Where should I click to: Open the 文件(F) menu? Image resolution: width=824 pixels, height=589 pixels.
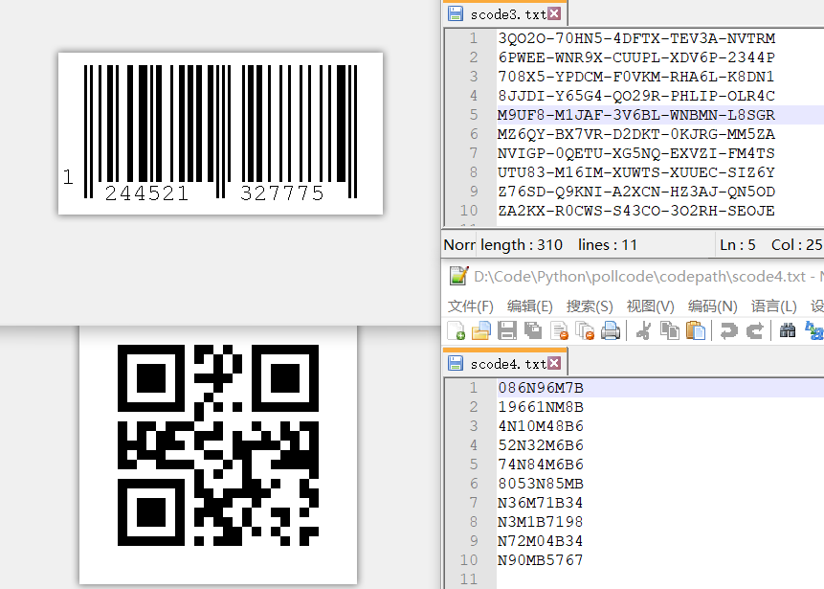pos(470,306)
